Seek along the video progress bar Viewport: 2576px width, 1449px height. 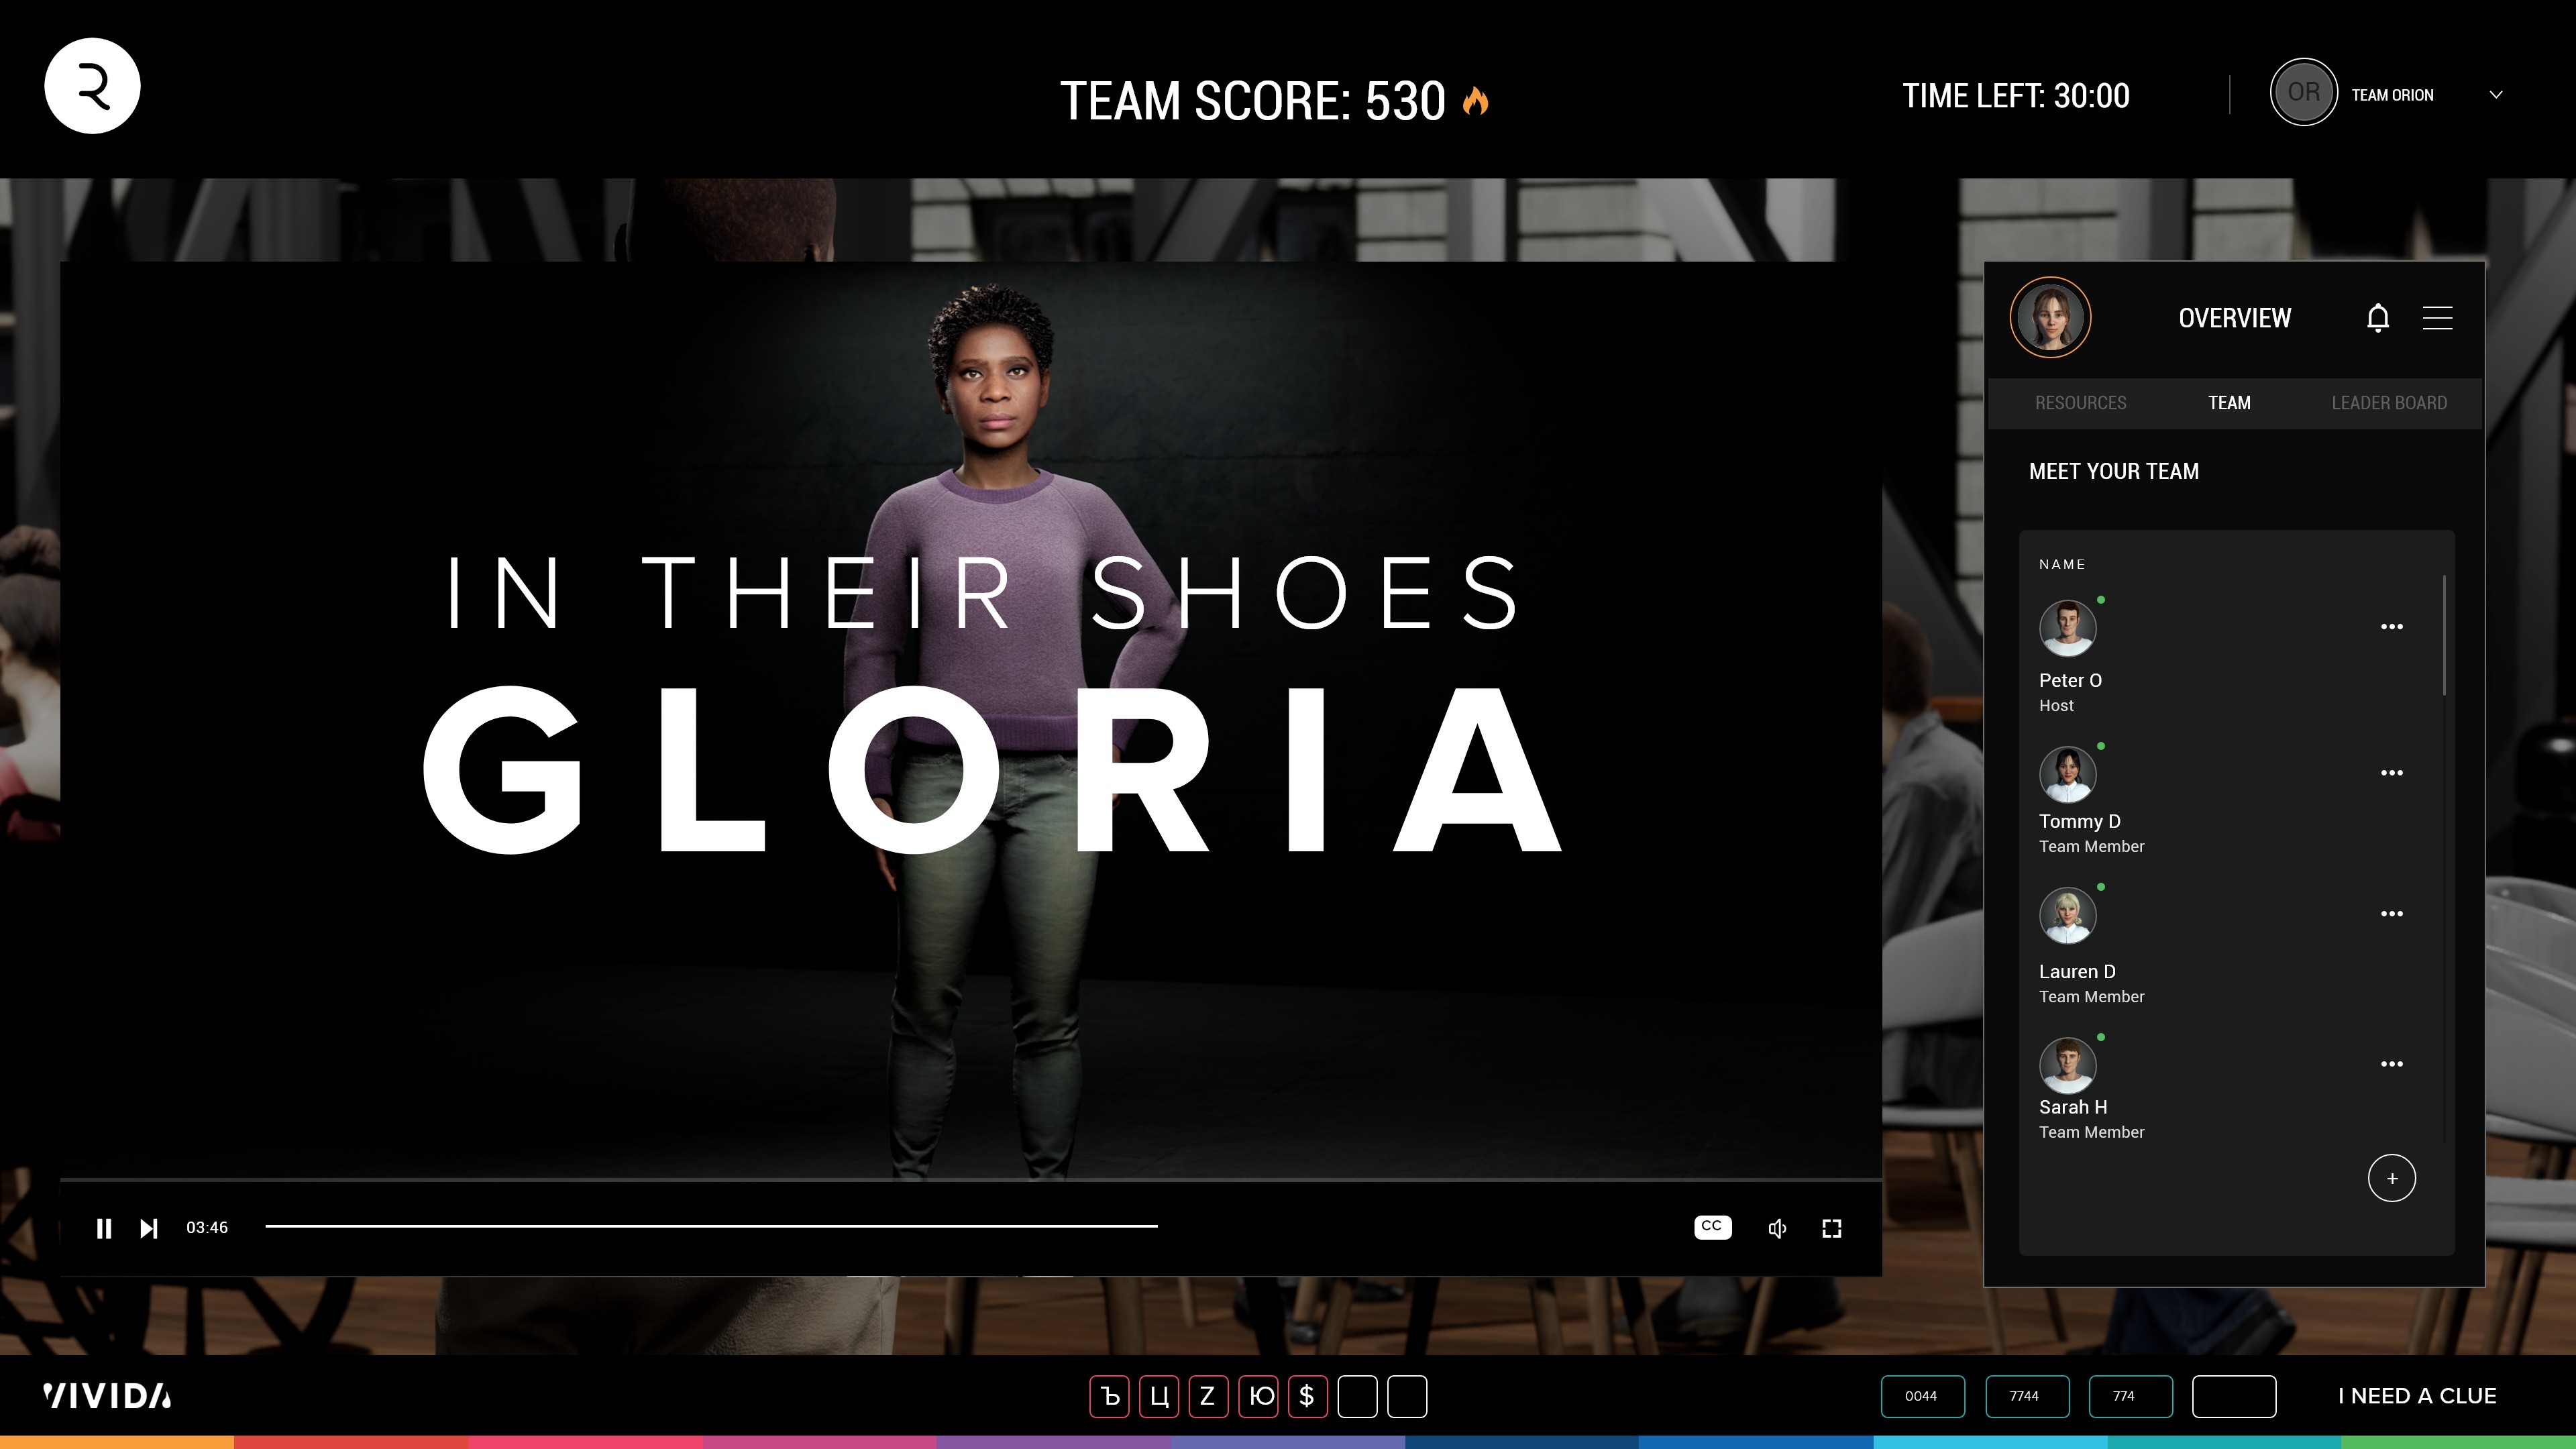[710, 1226]
